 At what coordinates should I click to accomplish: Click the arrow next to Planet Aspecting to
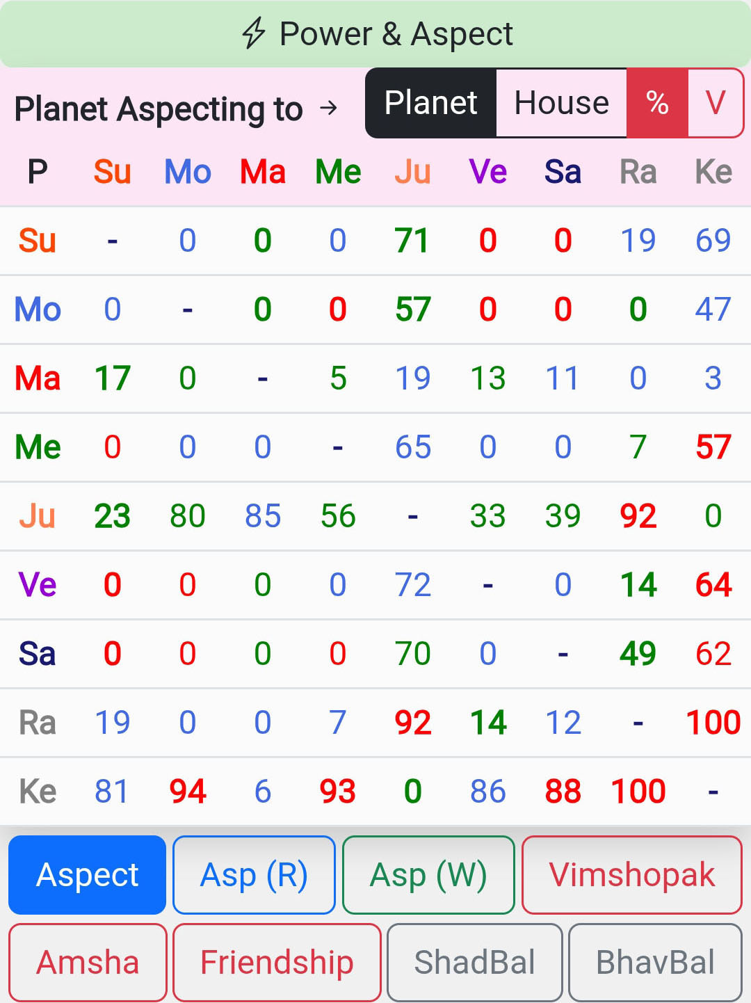coord(328,108)
